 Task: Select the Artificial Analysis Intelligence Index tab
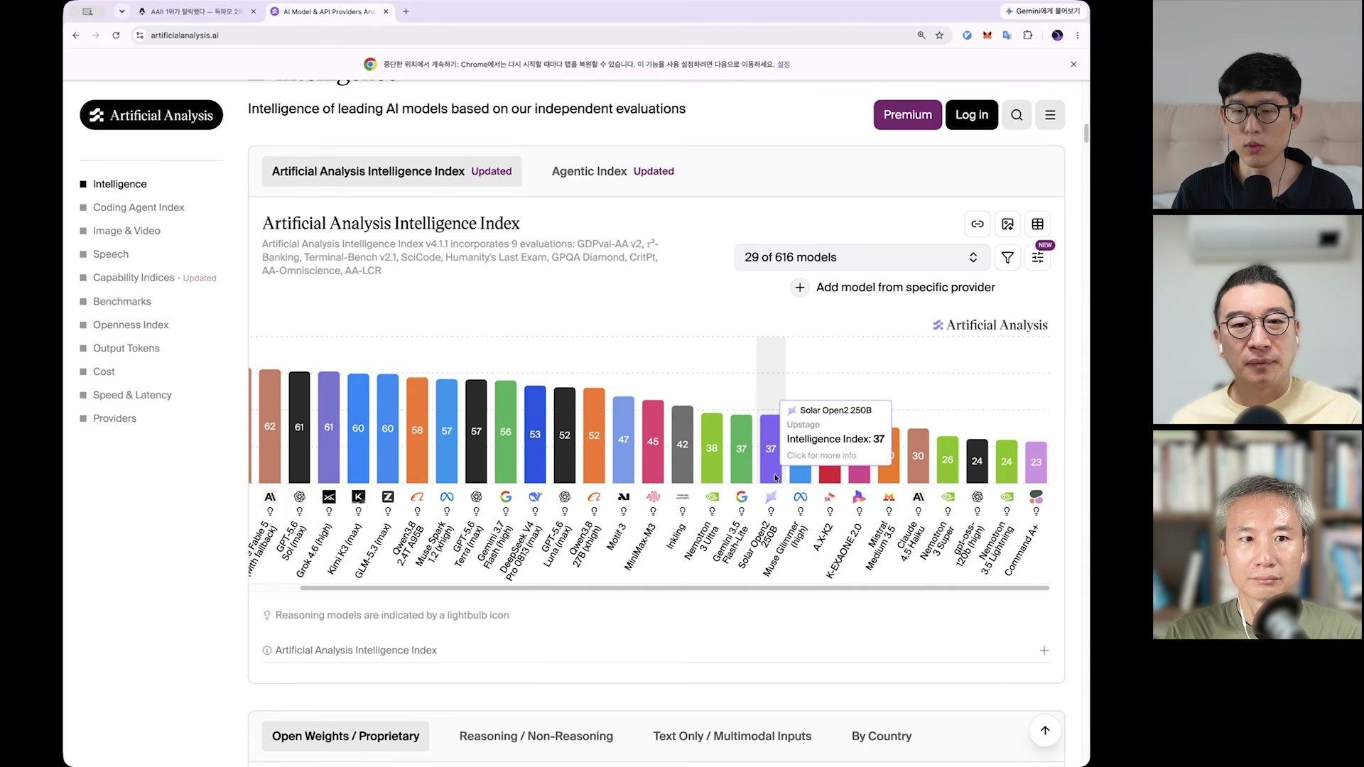pyautogui.click(x=391, y=171)
